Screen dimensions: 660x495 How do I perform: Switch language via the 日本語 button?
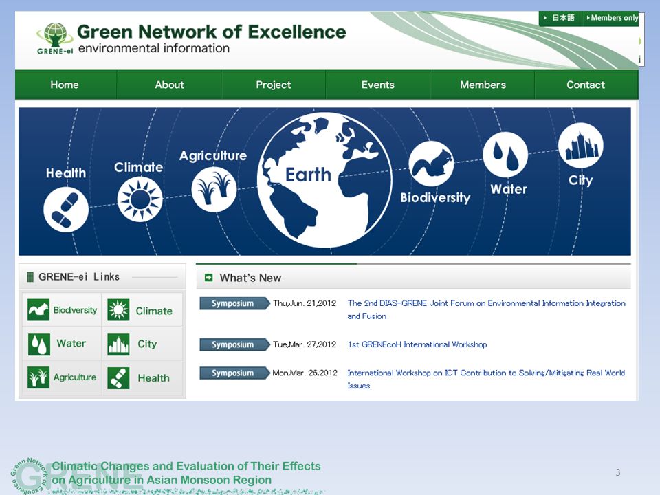[560, 18]
